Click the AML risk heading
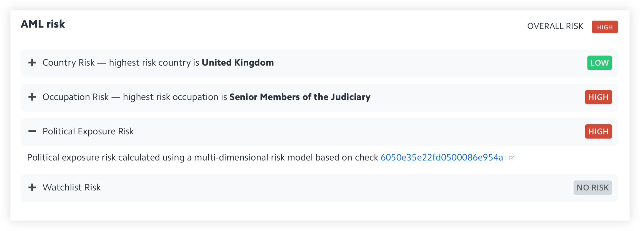Screen dimensions: 640x231 pyautogui.click(x=43, y=24)
